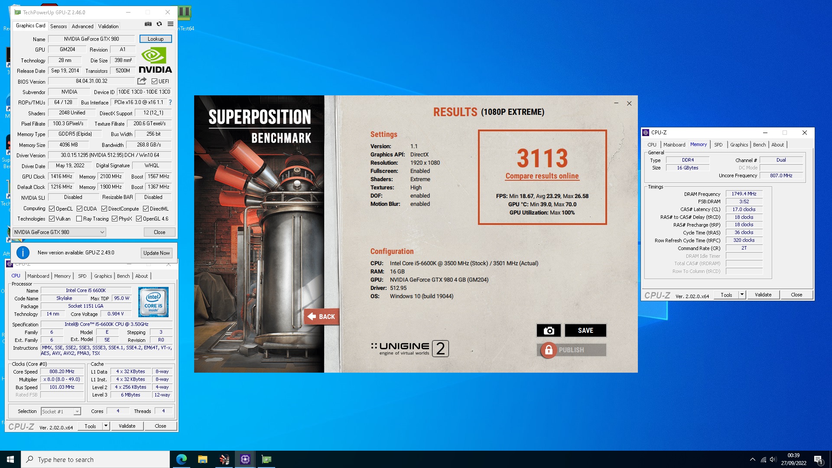The height and width of the screenshot is (468, 832).
Task: Click the GPU-Z refresh icon
Action: (x=159, y=24)
